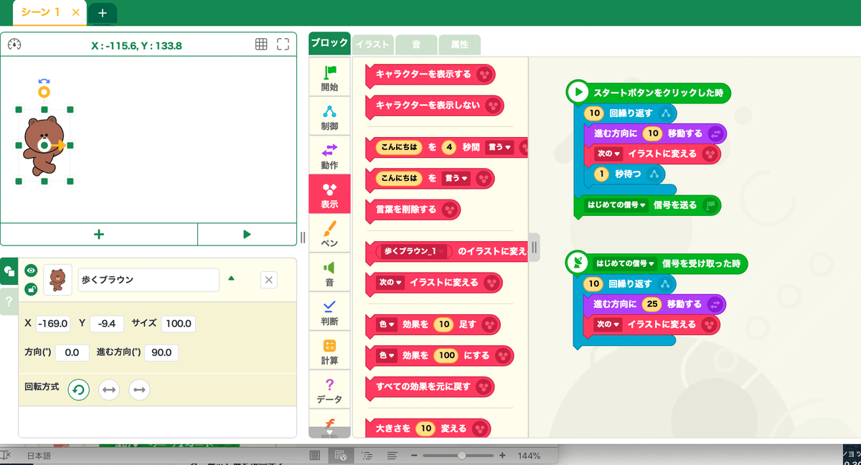Click the zoom out minus button

(x=414, y=455)
